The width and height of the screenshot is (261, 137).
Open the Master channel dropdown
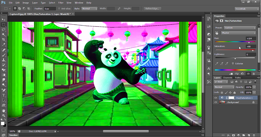pos(238,33)
